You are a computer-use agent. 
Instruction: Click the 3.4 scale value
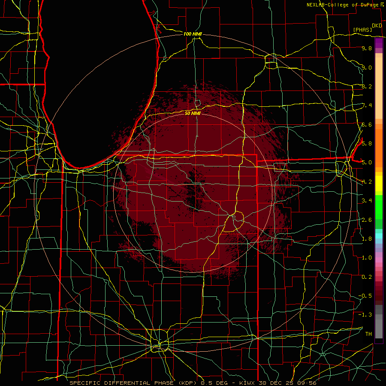(x=367, y=201)
